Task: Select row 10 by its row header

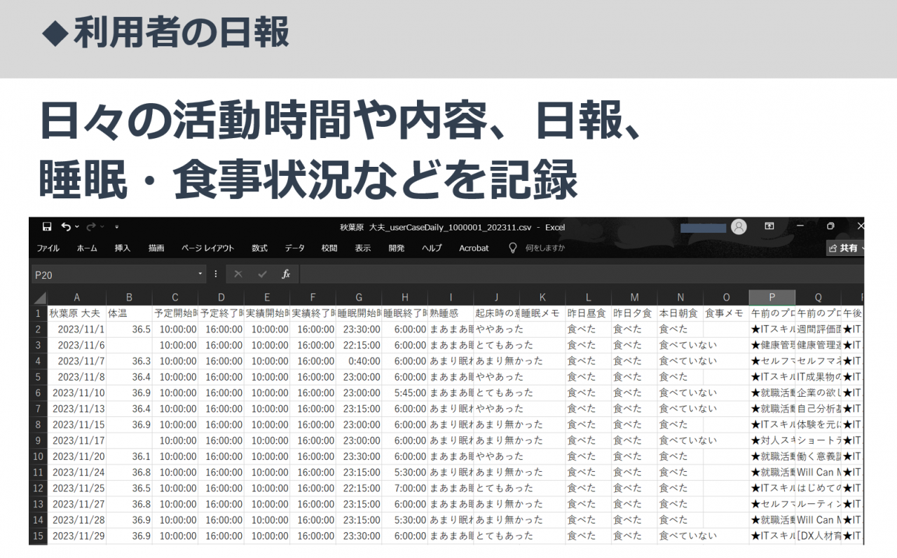Action: (38, 456)
